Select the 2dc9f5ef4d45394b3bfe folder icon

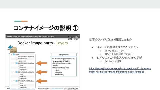coord(17,63)
